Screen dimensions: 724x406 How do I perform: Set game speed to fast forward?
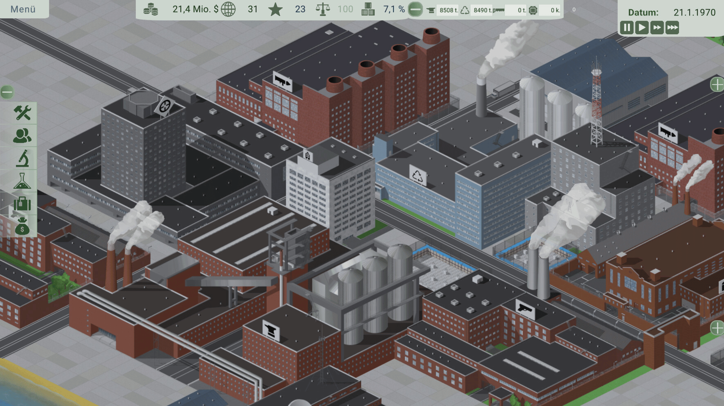click(657, 27)
